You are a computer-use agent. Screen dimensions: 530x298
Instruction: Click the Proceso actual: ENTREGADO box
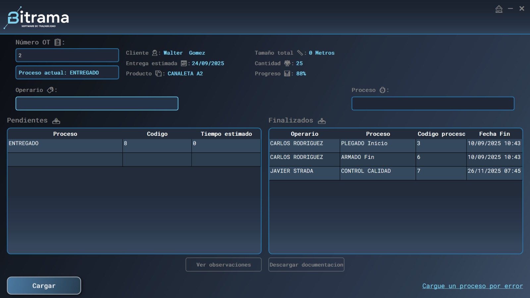[67, 73]
